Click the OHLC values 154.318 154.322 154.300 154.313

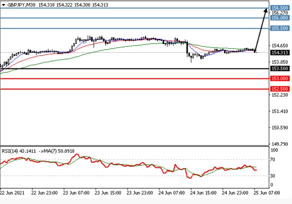coord(73,5)
